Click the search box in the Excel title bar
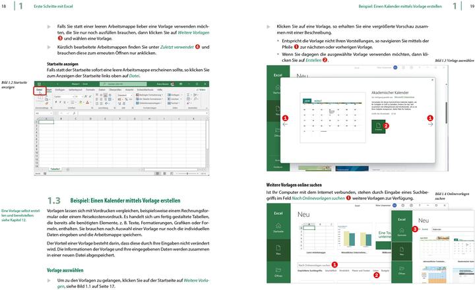This screenshot has height=290, width=475. click(123, 84)
